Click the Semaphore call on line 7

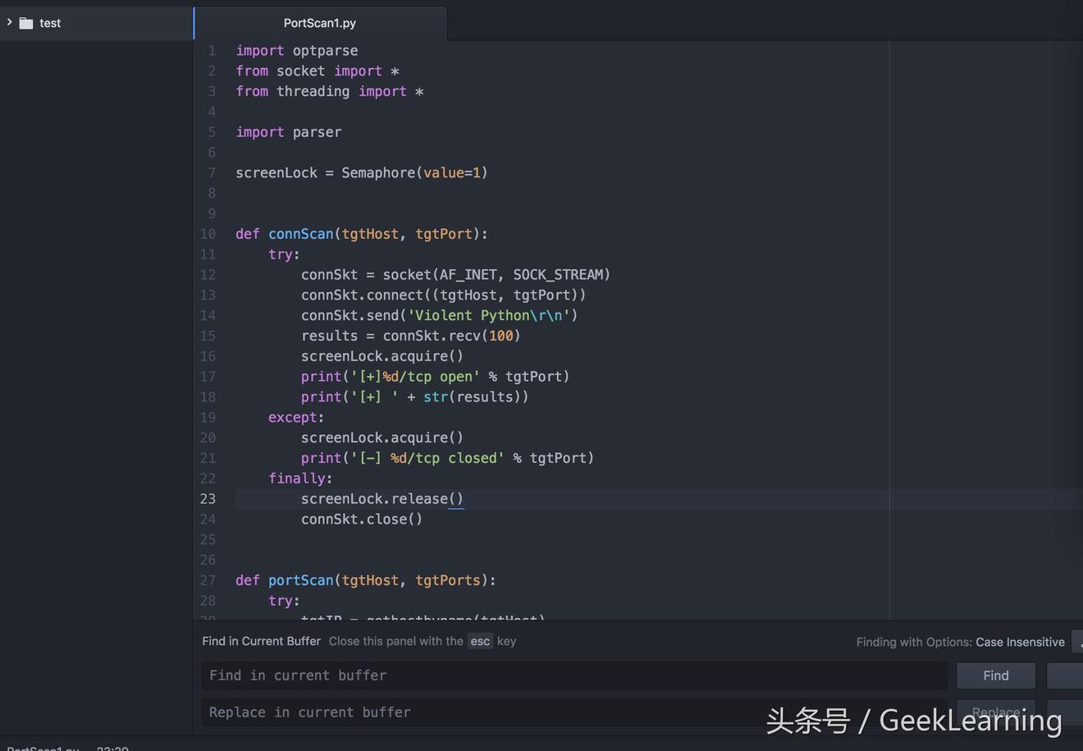click(378, 172)
